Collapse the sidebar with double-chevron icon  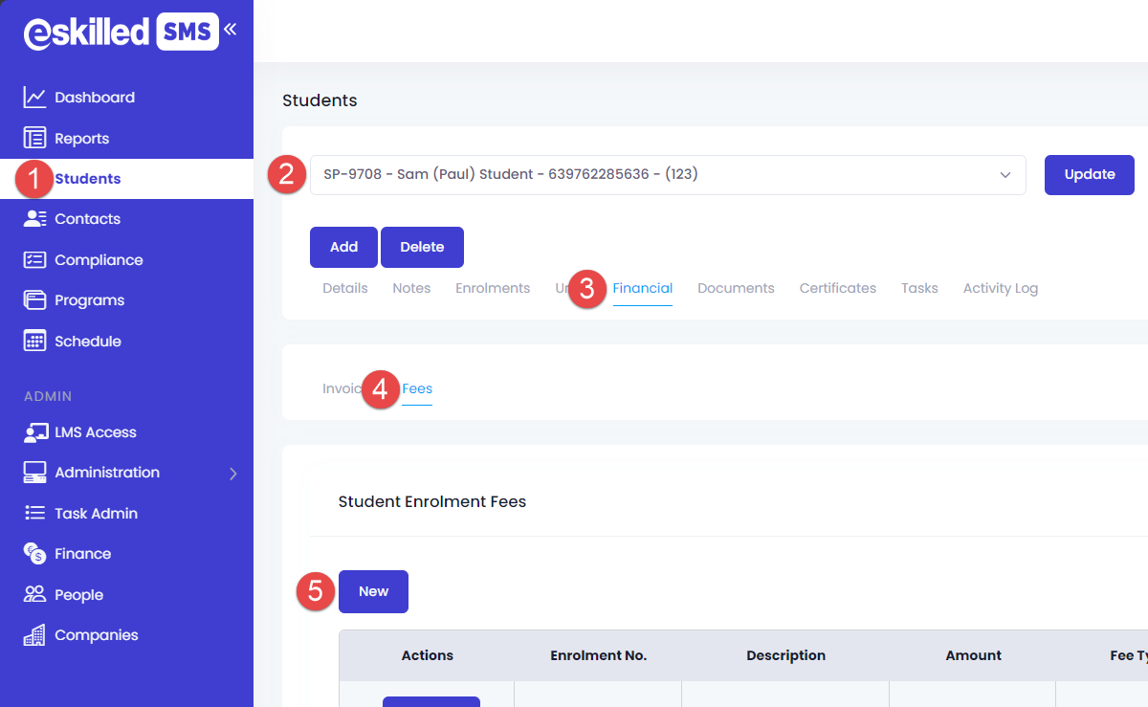(230, 30)
